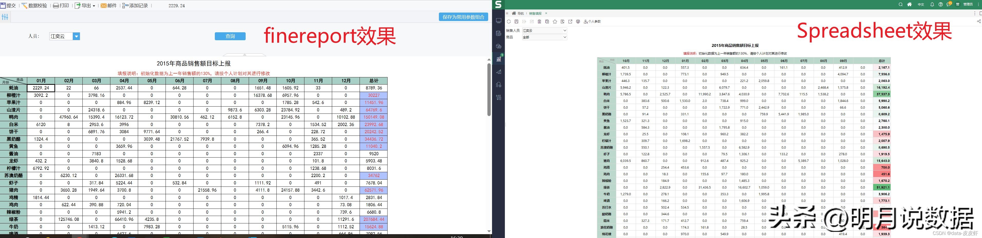
Task: Select 鸭肉 总计 cell 37,537.3 in Spreadsheet
Action: tap(882, 94)
